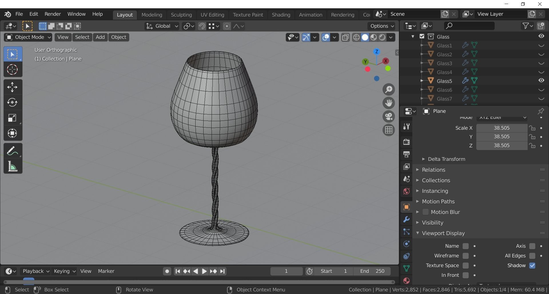This screenshot has width=549, height=294.
Task: Open the Playback dropdown in timeline
Action: 35,271
